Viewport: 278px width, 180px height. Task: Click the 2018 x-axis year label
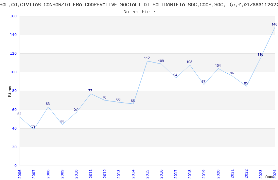tap(190, 174)
